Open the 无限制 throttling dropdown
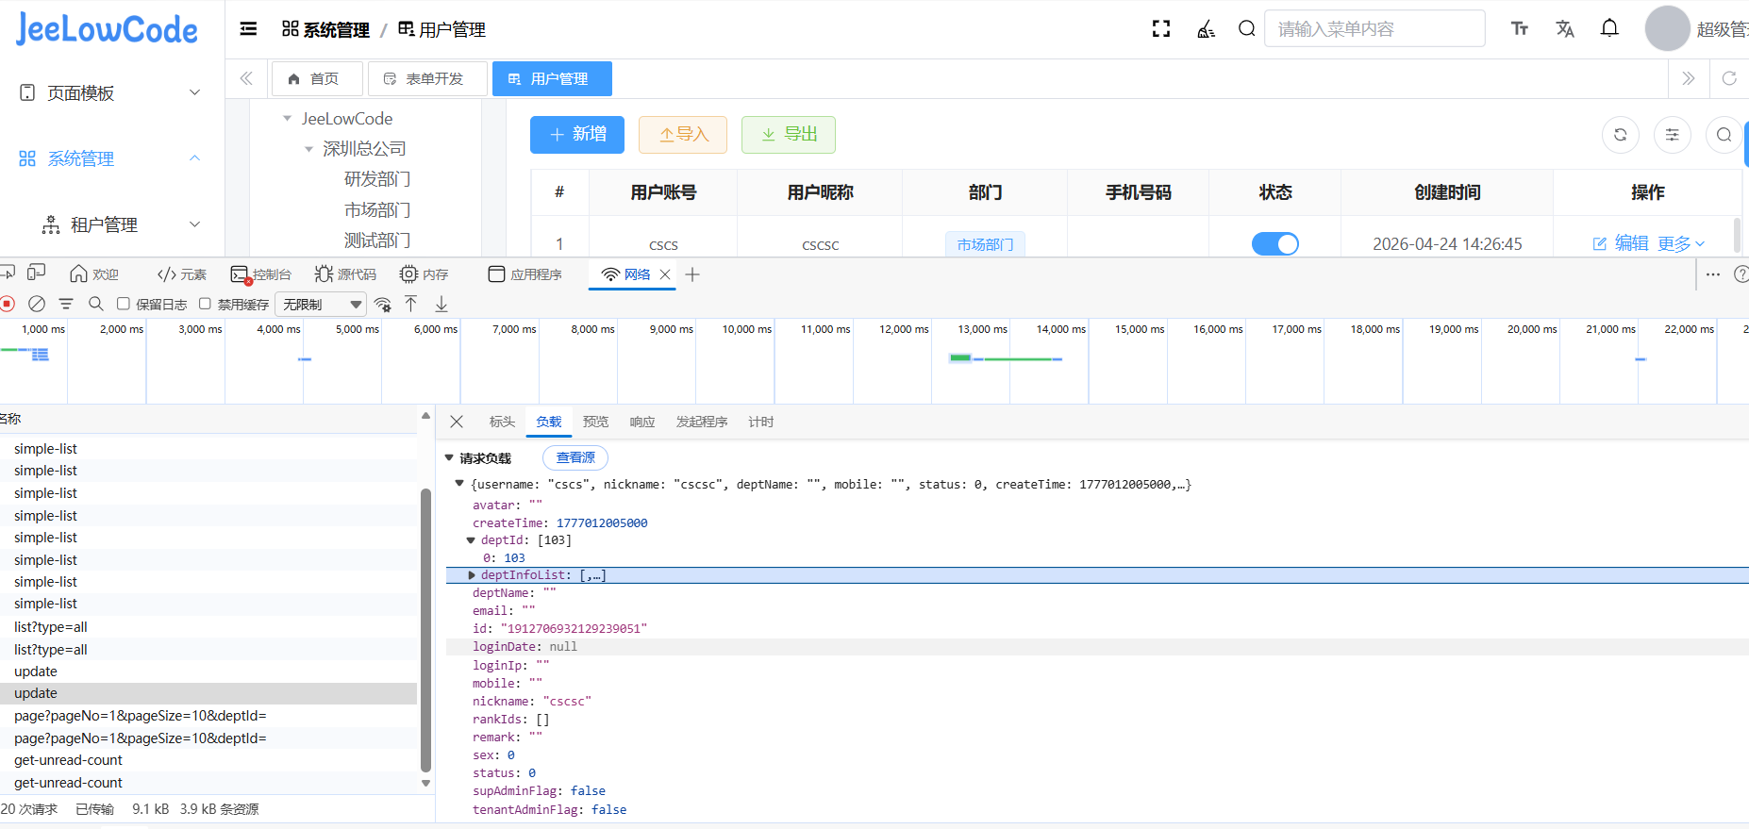Image resolution: width=1749 pixels, height=829 pixels. pyautogui.click(x=321, y=304)
